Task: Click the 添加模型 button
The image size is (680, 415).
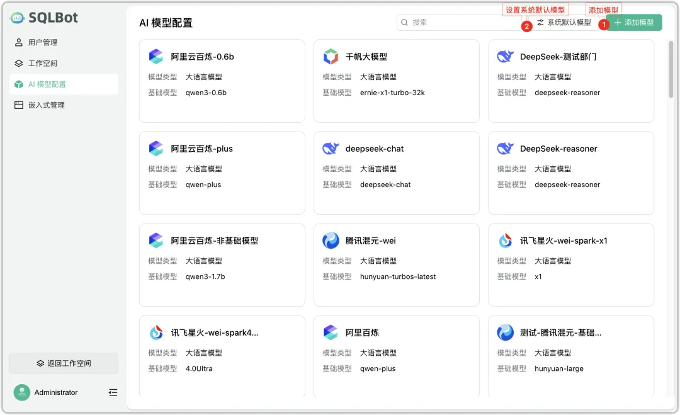Action: pos(633,22)
